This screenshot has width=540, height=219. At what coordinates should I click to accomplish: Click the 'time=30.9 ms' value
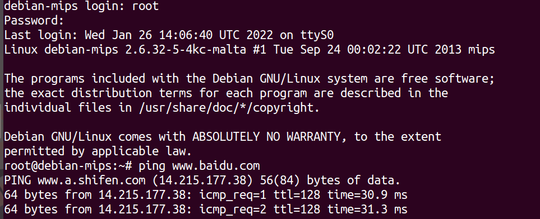pyautogui.click(x=367, y=195)
